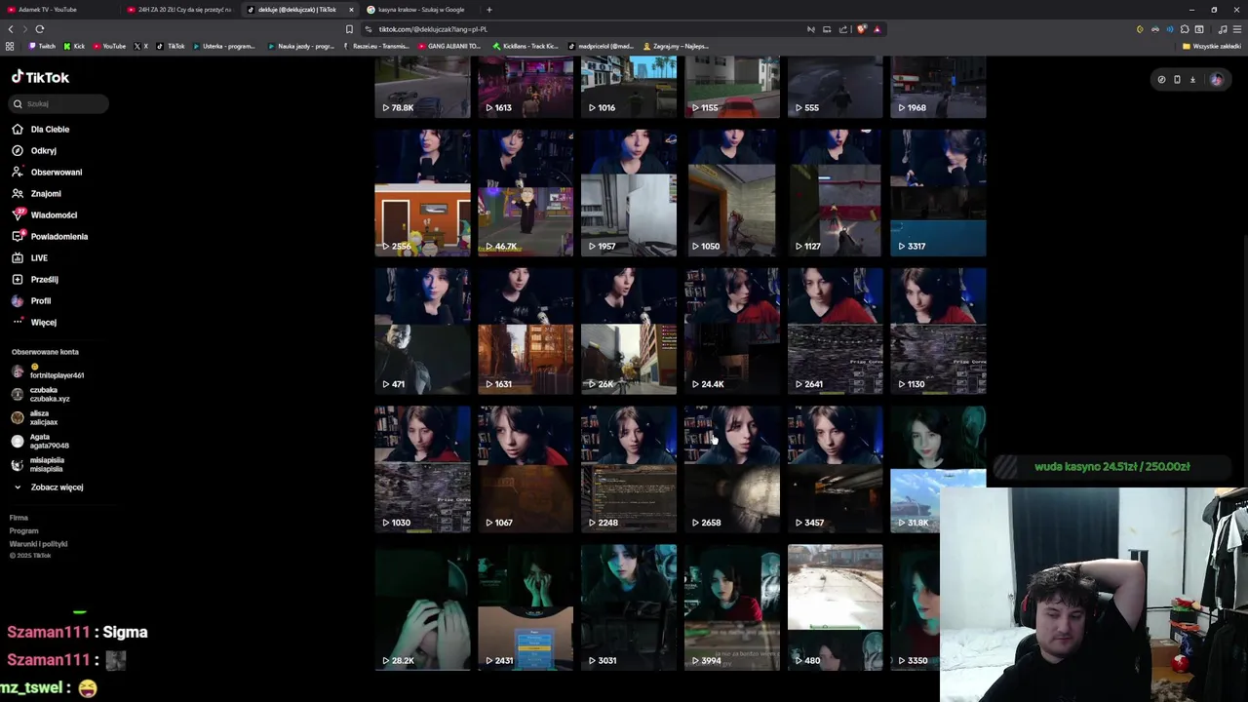The width and height of the screenshot is (1248, 702).
Task: Open video with 24.4K views
Action: coord(732,331)
